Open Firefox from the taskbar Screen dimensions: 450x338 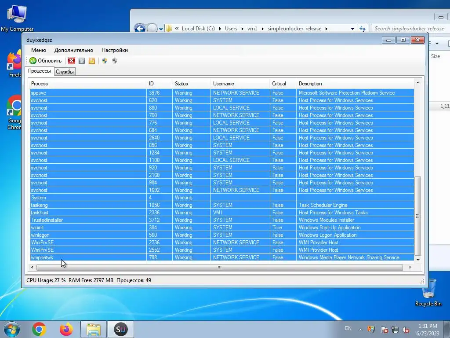pyautogui.click(x=66, y=329)
